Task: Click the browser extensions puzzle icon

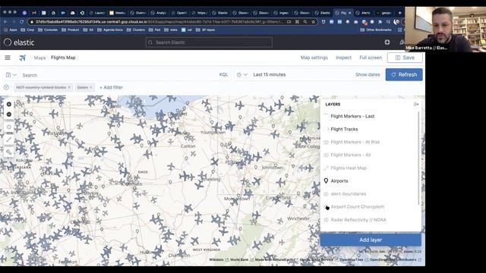Action: (x=380, y=22)
